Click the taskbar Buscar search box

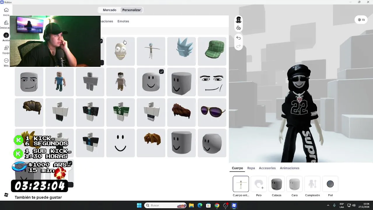click(165, 205)
